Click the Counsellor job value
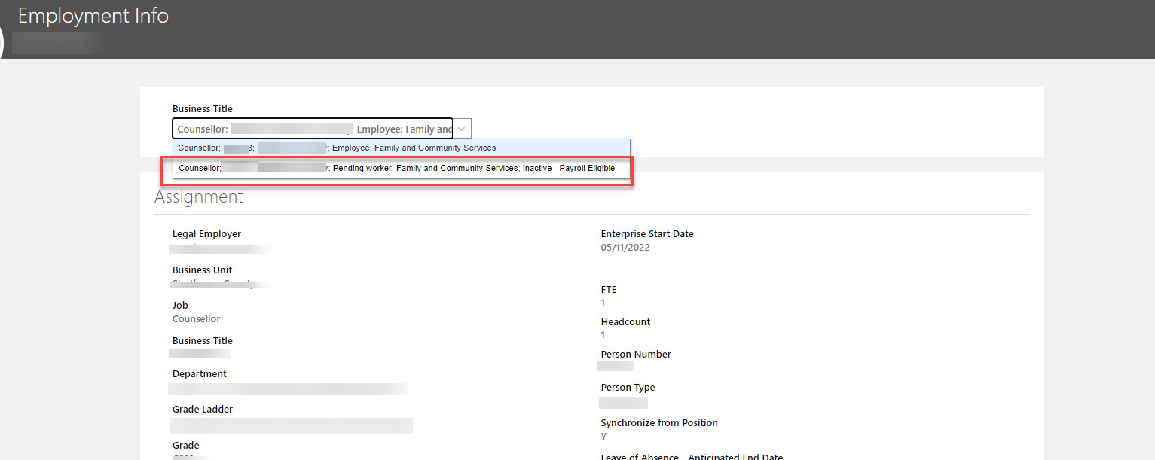1155x460 pixels. click(x=197, y=319)
